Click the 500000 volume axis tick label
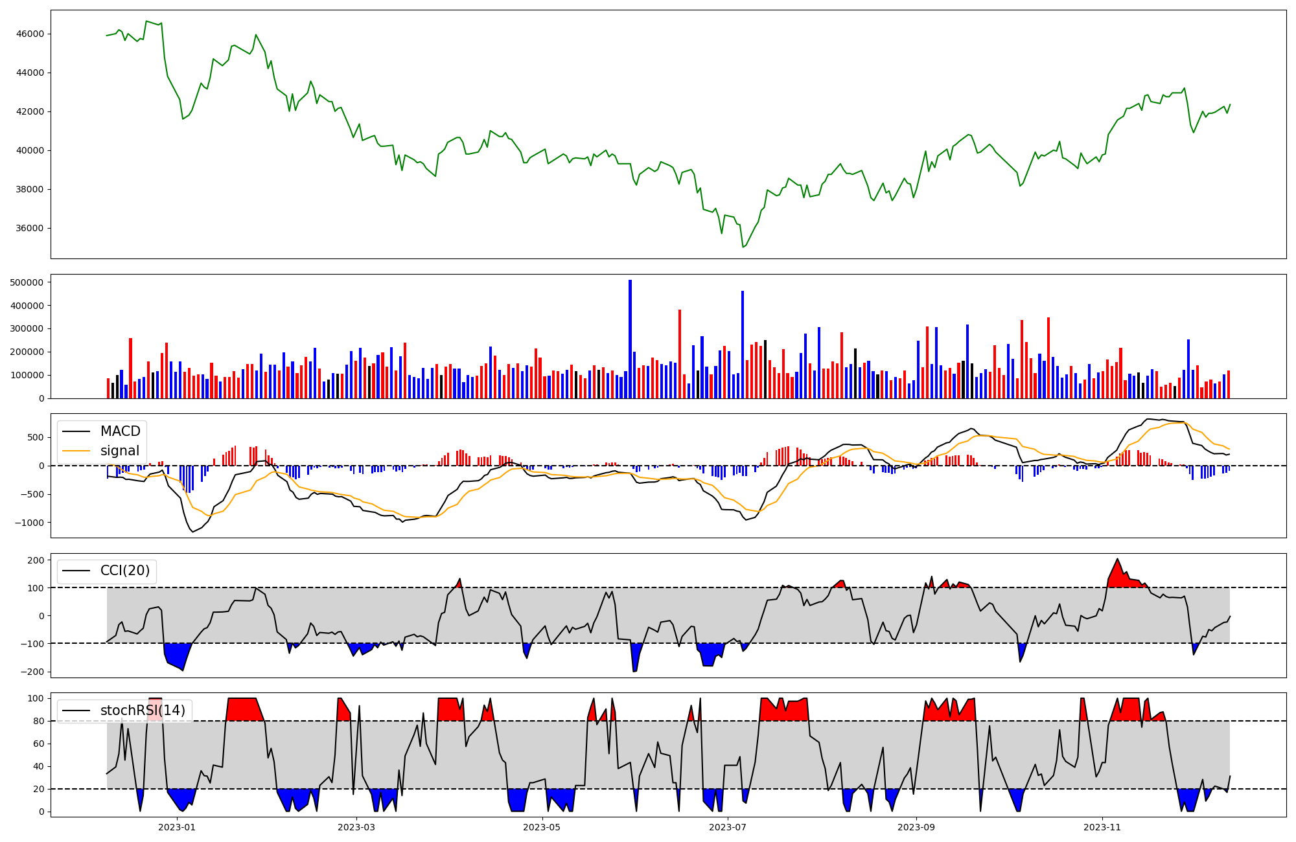The width and height of the screenshot is (1296, 842). (27, 282)
